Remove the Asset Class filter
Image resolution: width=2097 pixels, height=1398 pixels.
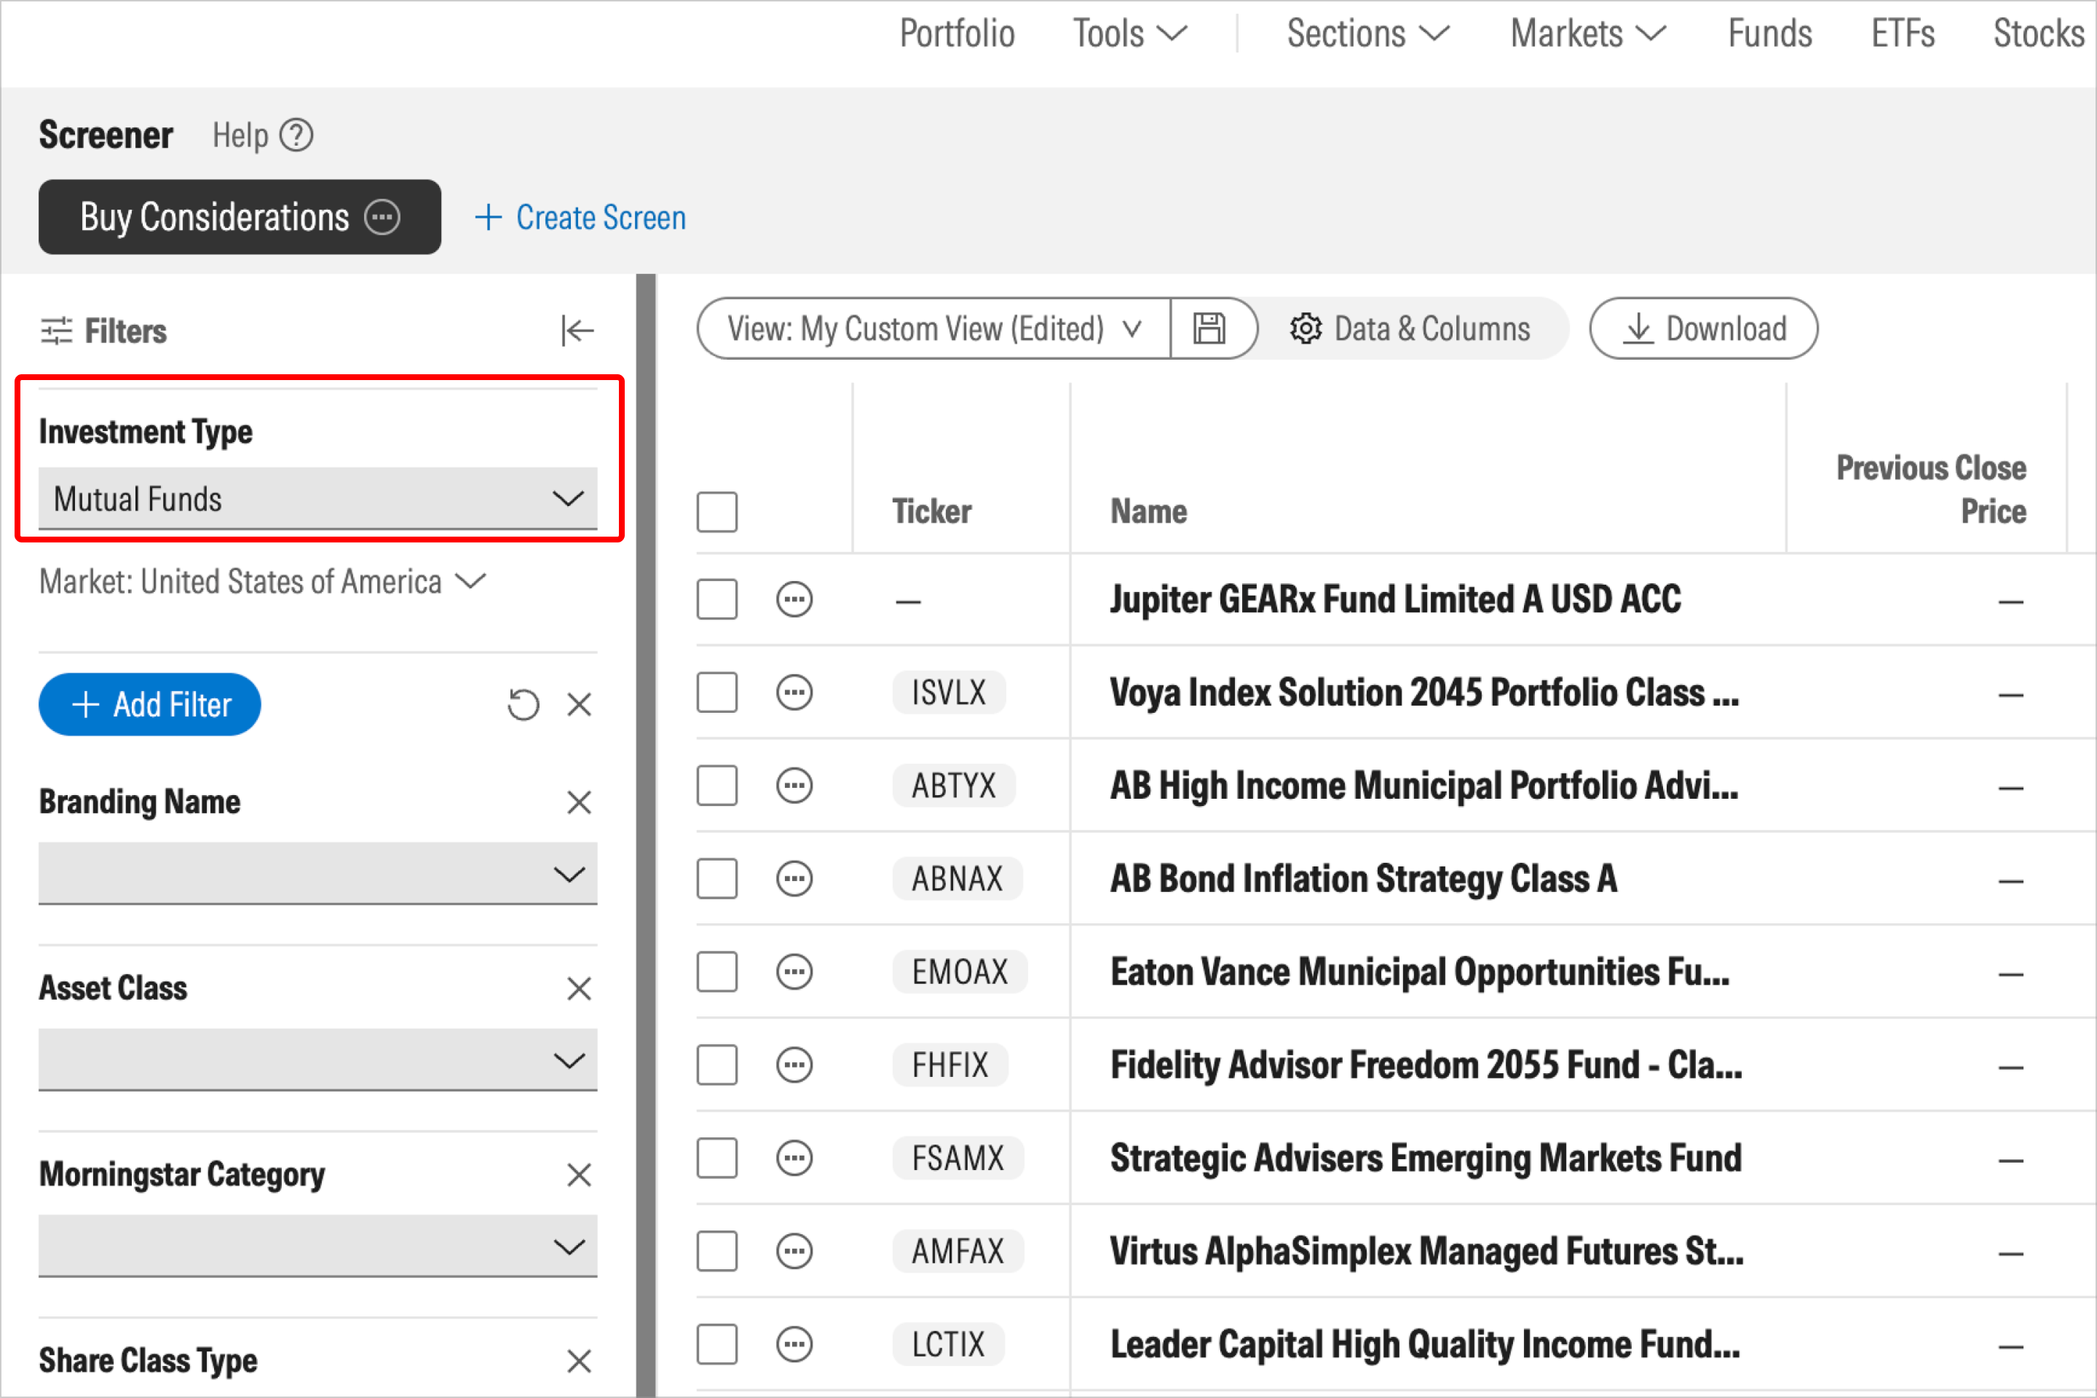[580, 989]
